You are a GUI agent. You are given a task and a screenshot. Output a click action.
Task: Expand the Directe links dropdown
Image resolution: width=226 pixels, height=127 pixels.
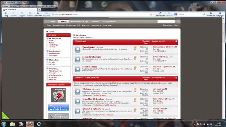108,25
